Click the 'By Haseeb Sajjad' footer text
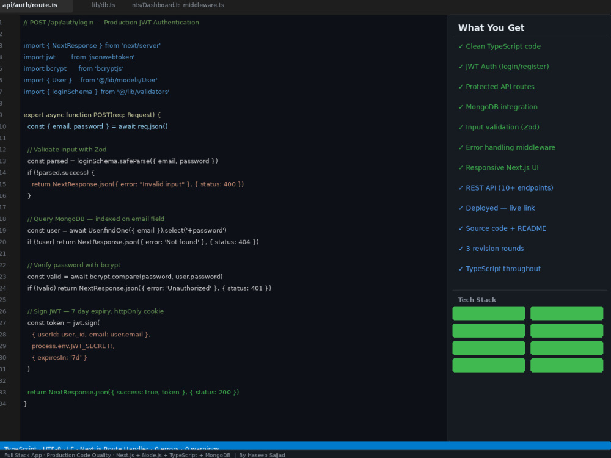Viewport: 611px width, 458px height. (x=262, y=455)
